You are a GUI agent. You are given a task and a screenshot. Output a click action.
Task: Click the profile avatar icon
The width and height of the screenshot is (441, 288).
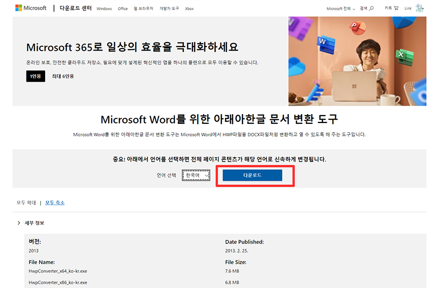tap(419, 8)
